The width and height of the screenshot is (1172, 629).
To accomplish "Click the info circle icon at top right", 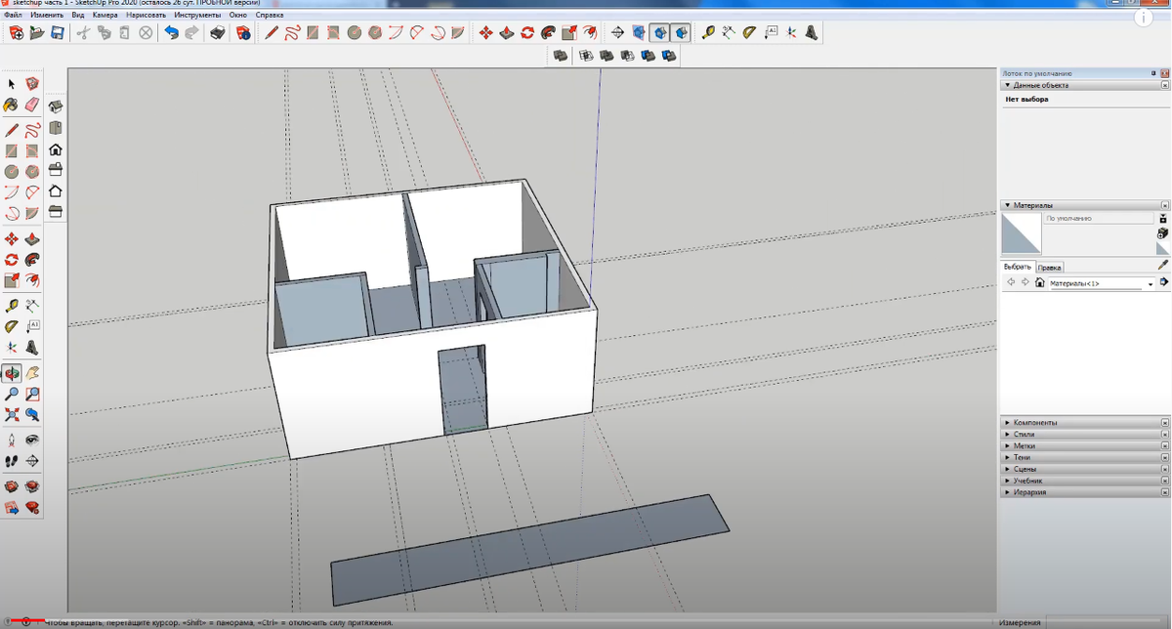I will click(1144, 17).
